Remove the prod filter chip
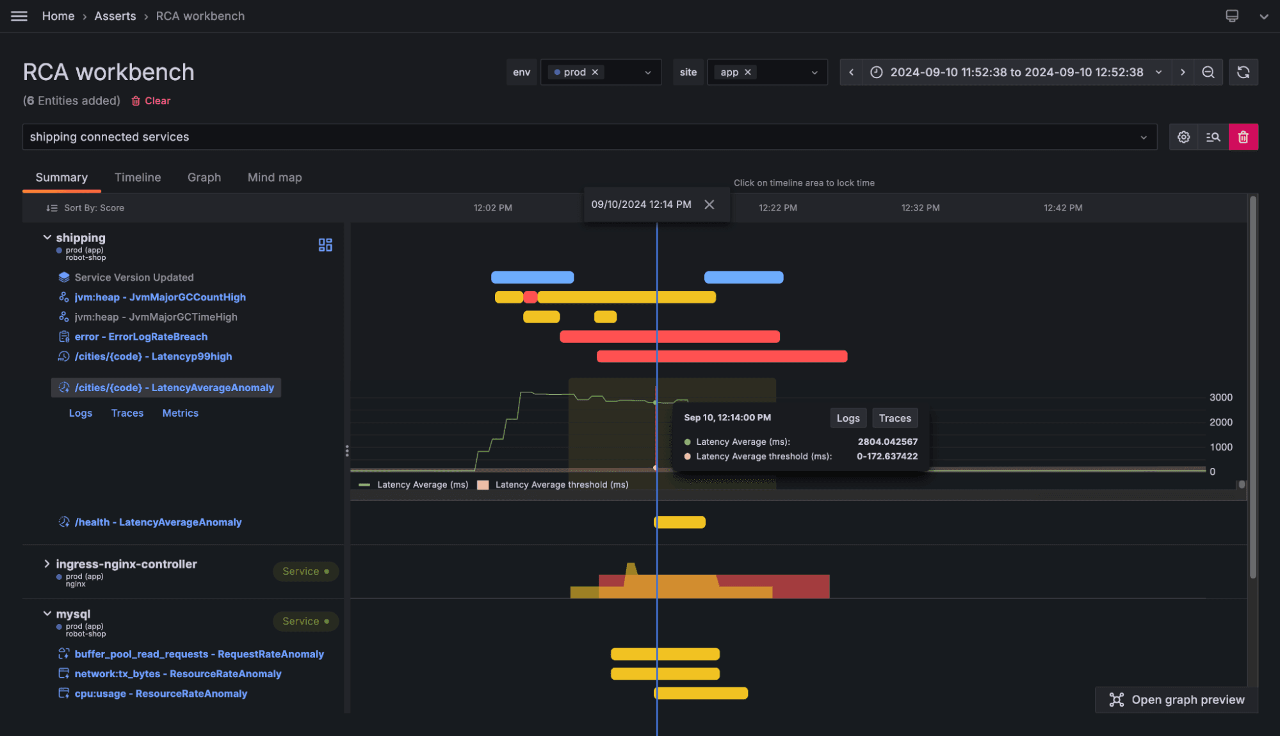This screenshot has width=1280, height=736. tap(595, 72)
